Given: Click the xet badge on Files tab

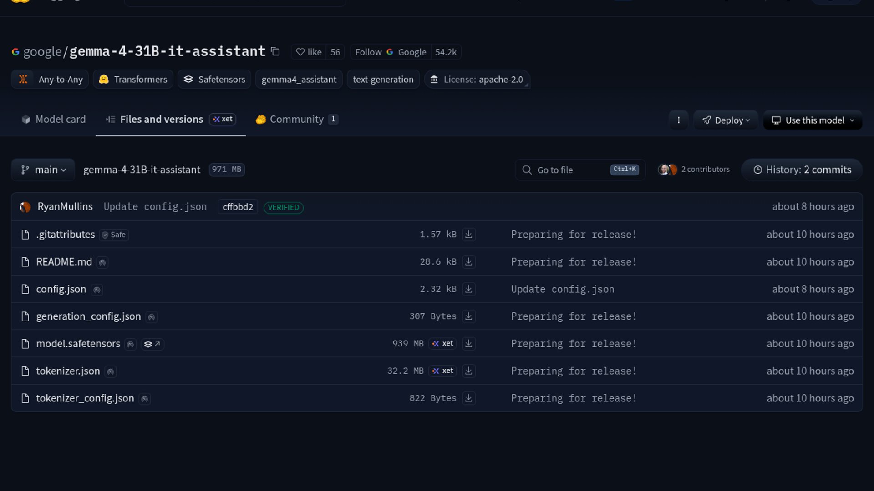Looking at the screenshot, I should (223, 119).
